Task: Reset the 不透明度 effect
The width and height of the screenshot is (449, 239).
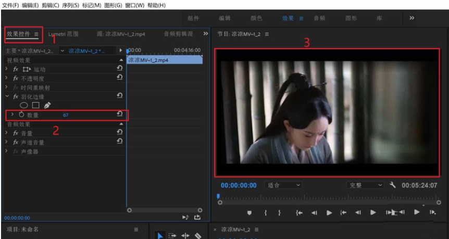Action: (120, 77)
